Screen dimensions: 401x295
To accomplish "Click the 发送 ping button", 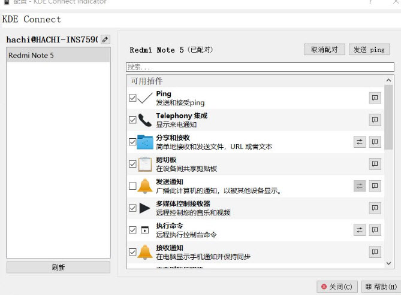I will point(369,49).
